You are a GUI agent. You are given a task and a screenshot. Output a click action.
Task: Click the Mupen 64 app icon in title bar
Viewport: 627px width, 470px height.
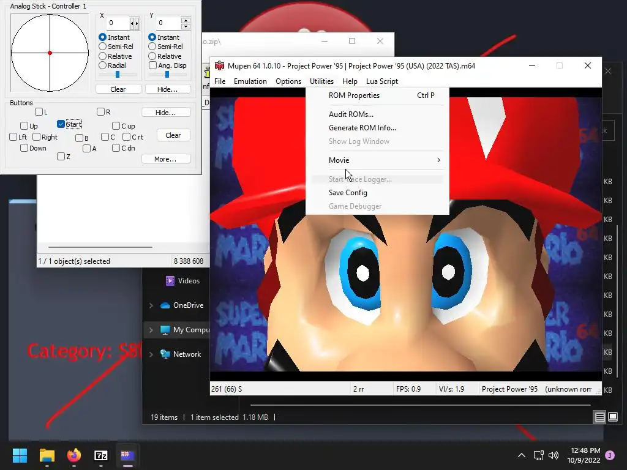pos(219,65)
